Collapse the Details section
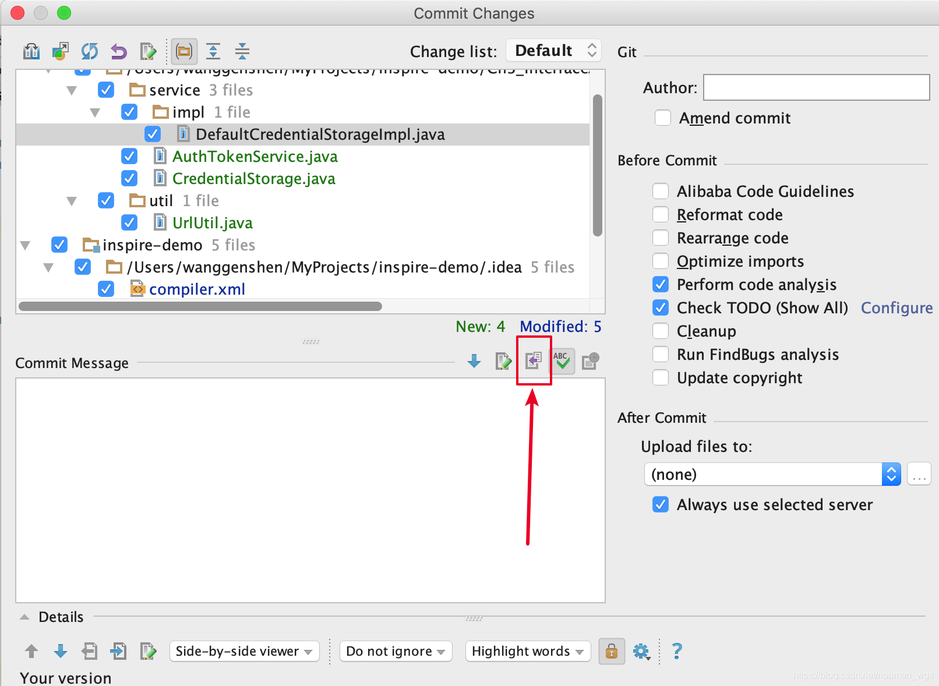The width and height of the screenshot is (939, 686). click(x=24, y=617)
